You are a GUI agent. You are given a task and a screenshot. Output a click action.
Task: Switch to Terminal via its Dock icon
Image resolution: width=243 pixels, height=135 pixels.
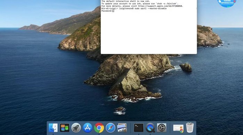coord(139,128)
